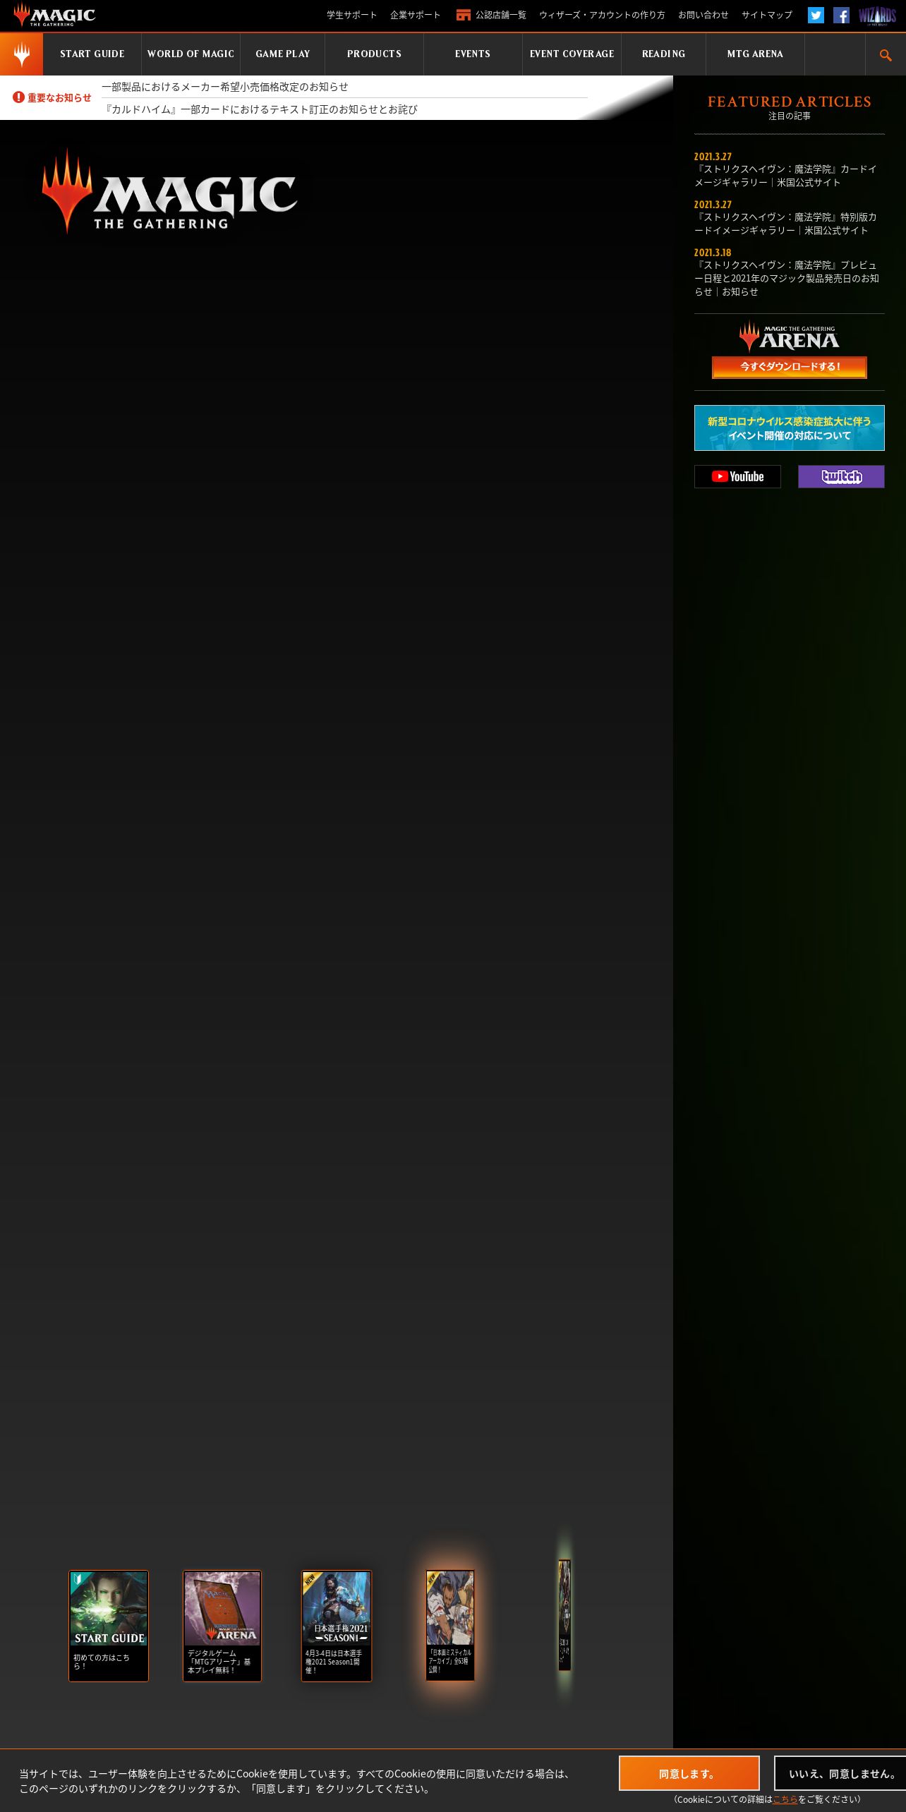
Task: Open the EVENTS menu
Action: [x=473, y=54]
